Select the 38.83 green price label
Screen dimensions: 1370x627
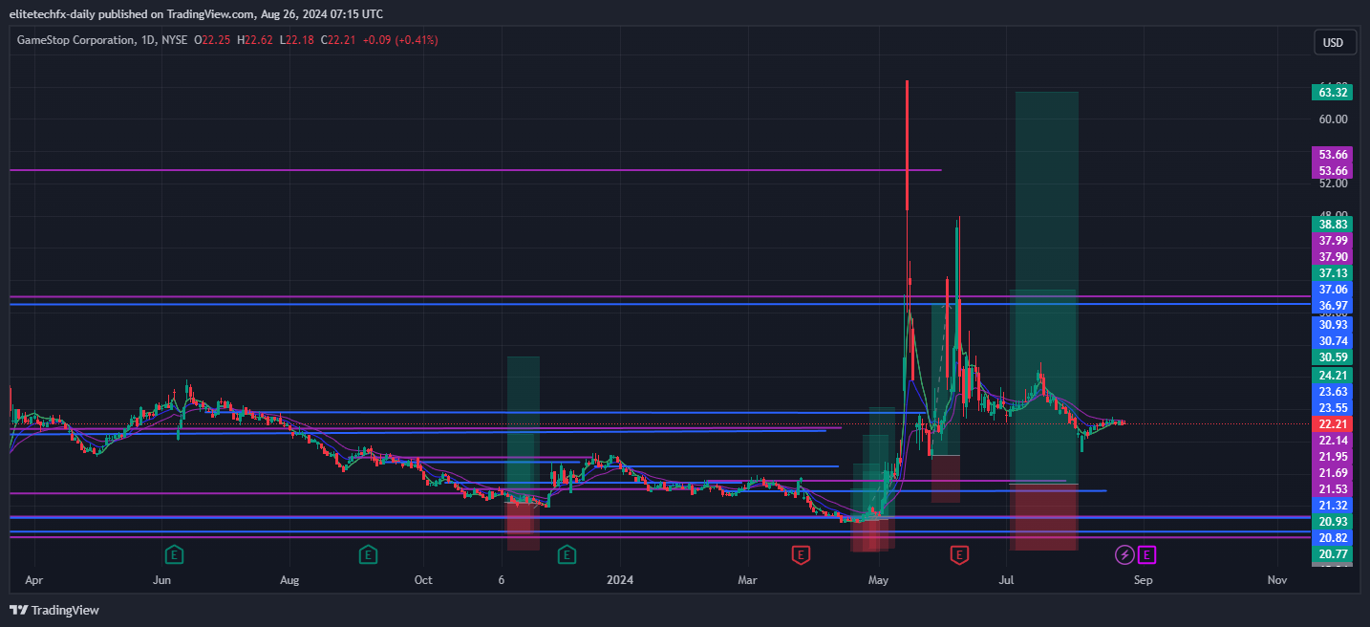(1332, 224)
